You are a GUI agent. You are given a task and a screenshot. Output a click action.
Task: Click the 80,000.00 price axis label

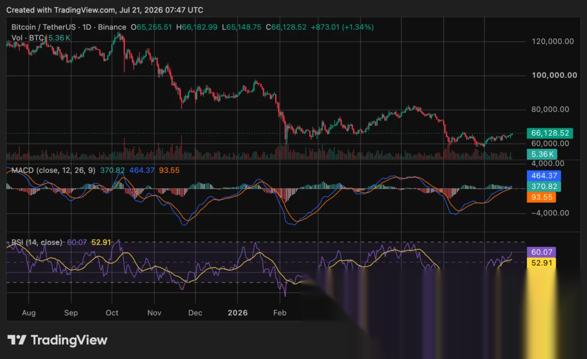point(550,109)
